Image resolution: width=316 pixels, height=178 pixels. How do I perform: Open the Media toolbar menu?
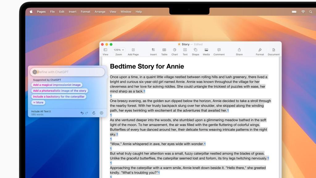tap(206, 50)
